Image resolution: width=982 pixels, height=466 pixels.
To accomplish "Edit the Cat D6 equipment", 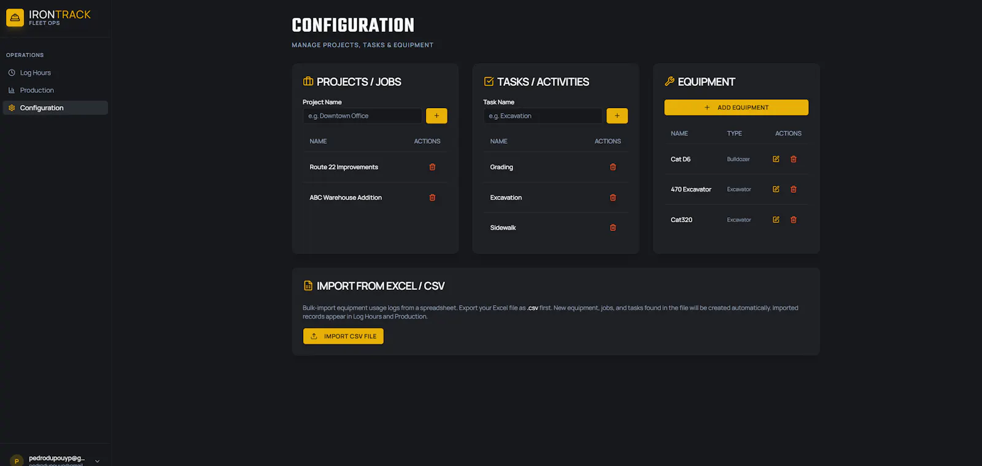I will tap(776, 159).
